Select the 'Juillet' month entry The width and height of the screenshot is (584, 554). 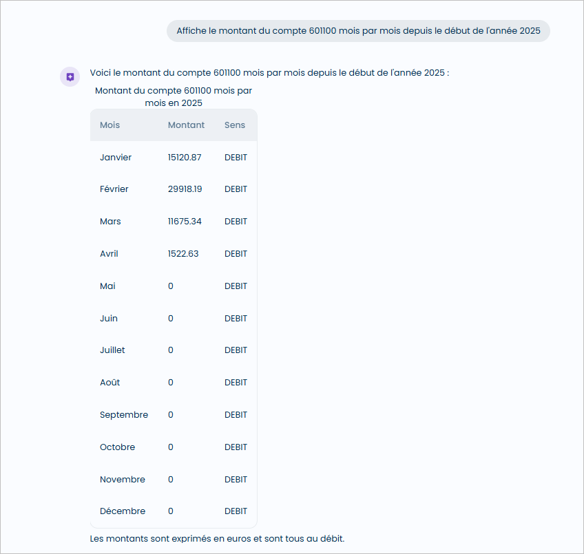click(x=112, y=350)
